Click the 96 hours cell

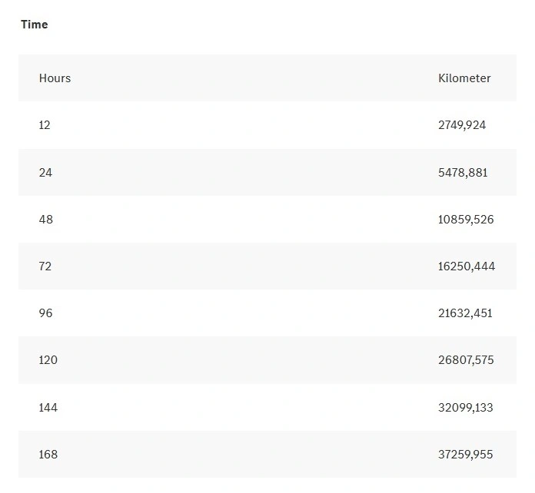pyautogui.click(x=45, y=313)
